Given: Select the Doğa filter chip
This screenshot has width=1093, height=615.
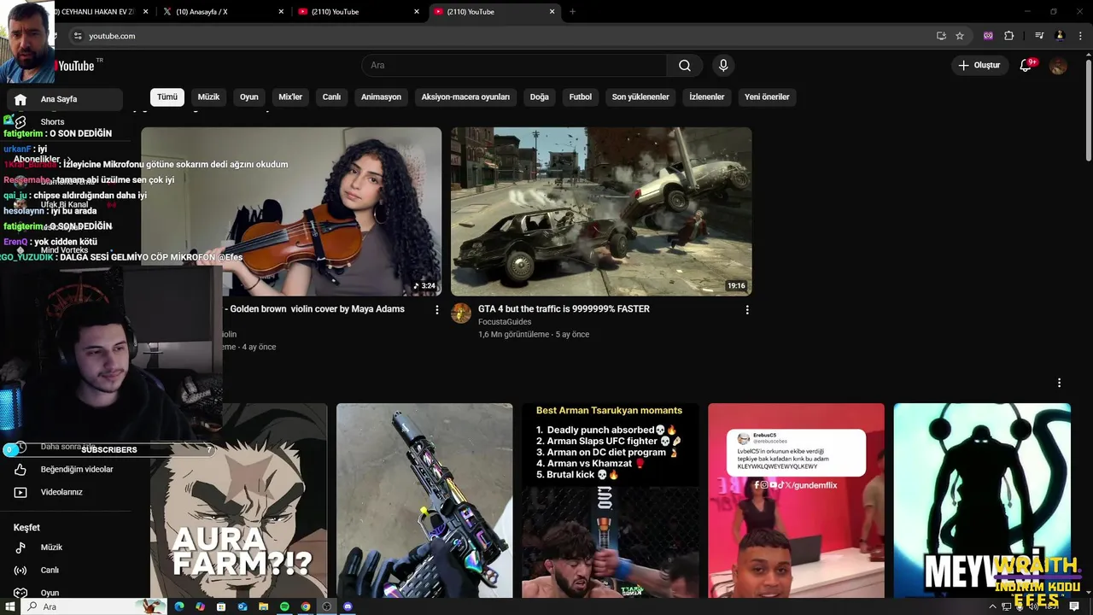Looking at the screenshot, I should [x=540, y=97].
